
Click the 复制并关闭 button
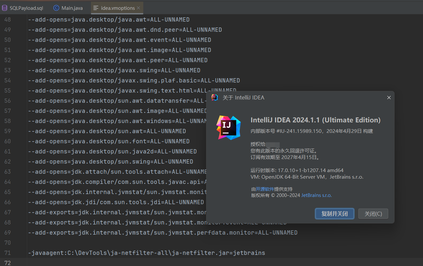coord(335,214)
